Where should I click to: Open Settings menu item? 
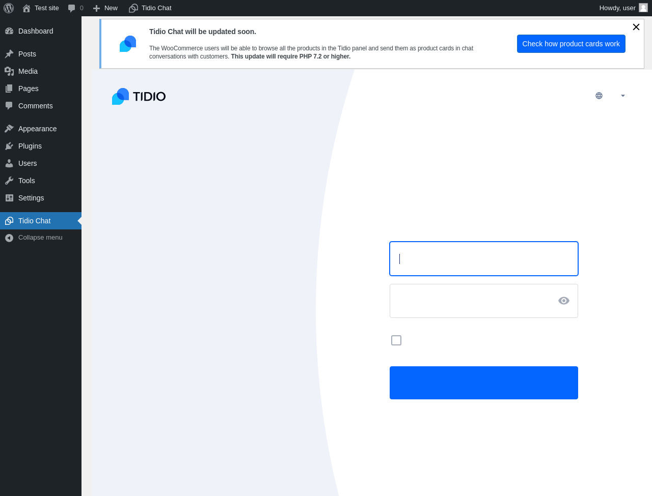pyautogui.click(x=41, y=198)
